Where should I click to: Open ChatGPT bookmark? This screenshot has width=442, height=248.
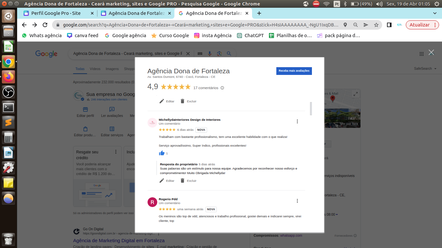(250, 36)
